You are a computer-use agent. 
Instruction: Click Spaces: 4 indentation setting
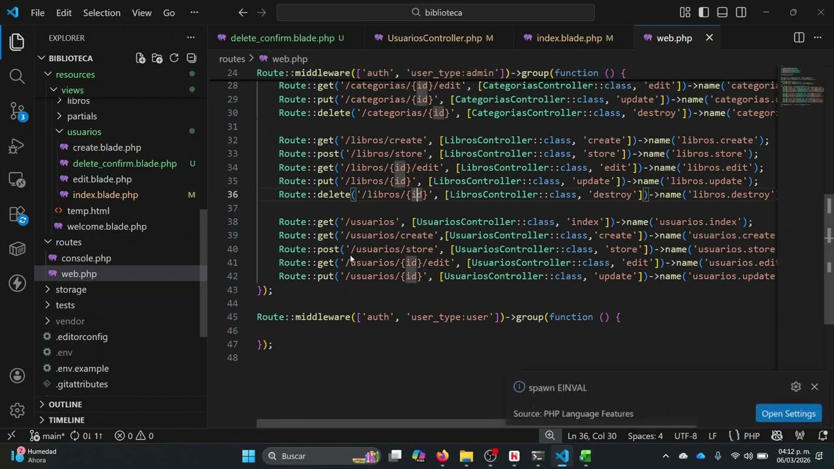click(645, 436)
